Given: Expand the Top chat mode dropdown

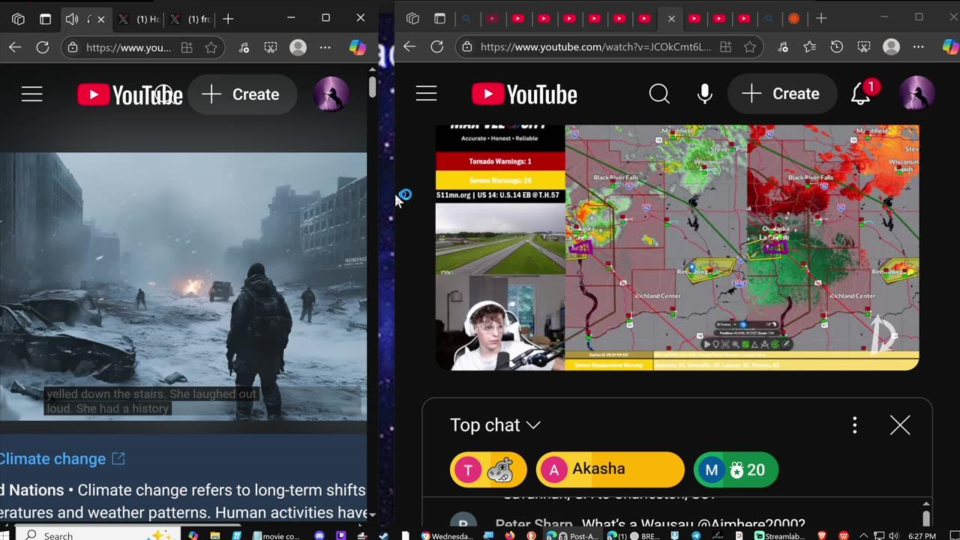Looking at the screenshot, I should coord(495,425).
